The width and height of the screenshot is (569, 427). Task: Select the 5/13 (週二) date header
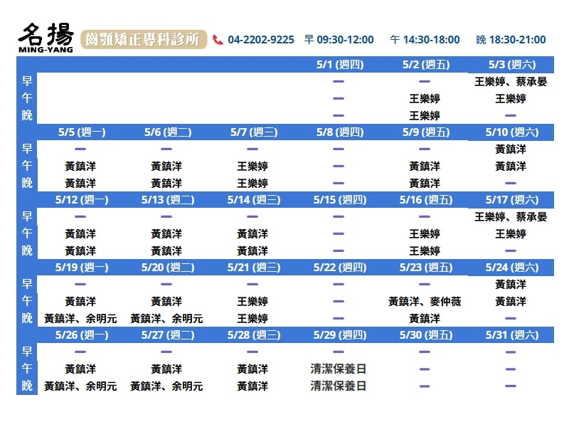[x=168, y=200]
